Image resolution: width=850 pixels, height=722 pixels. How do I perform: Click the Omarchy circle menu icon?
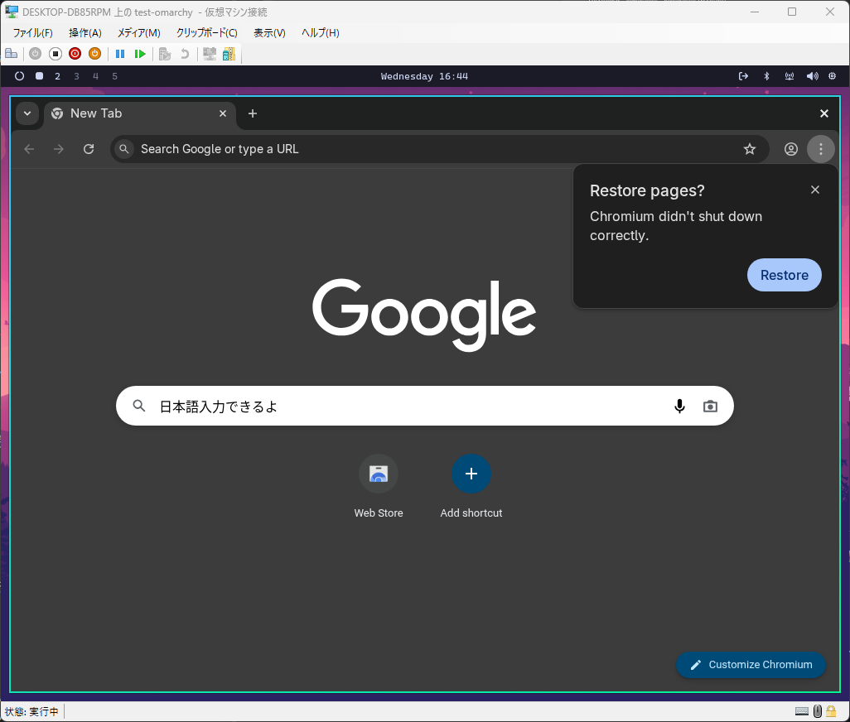coord(20,76)
